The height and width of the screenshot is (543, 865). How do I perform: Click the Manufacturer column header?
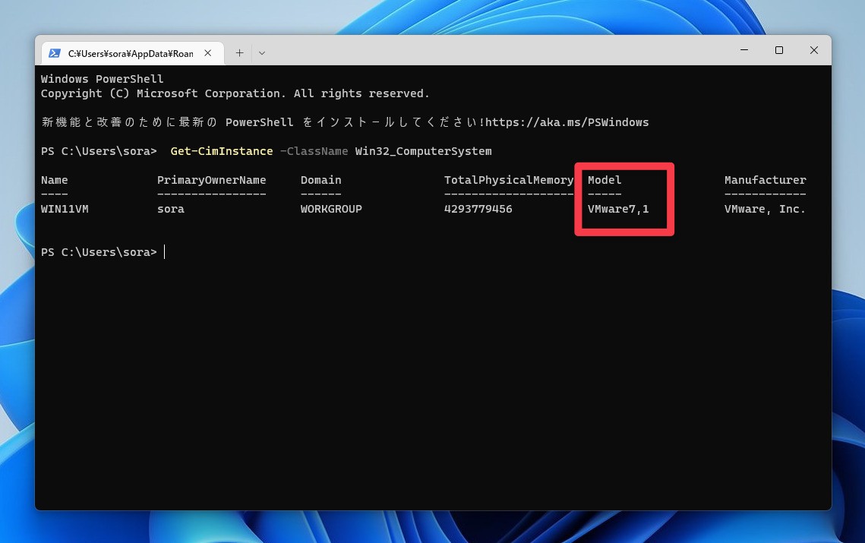pos(765,180)
